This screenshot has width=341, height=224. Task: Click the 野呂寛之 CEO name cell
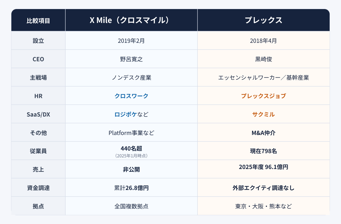pos(131,59)
